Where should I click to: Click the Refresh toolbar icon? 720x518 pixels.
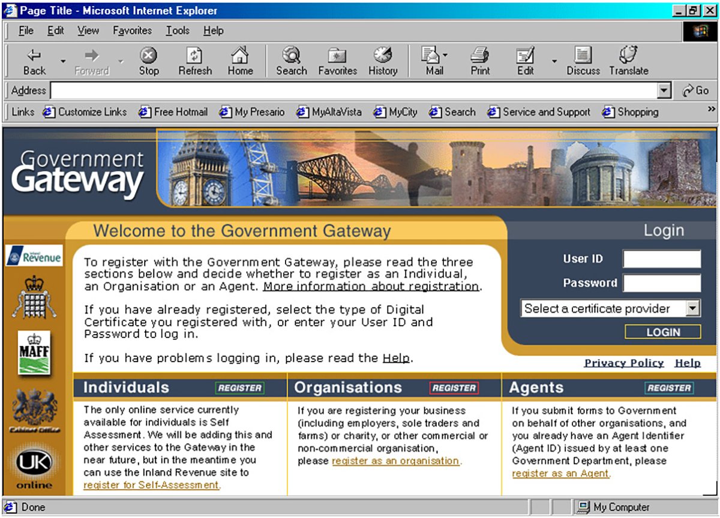[x=195, y=60]
